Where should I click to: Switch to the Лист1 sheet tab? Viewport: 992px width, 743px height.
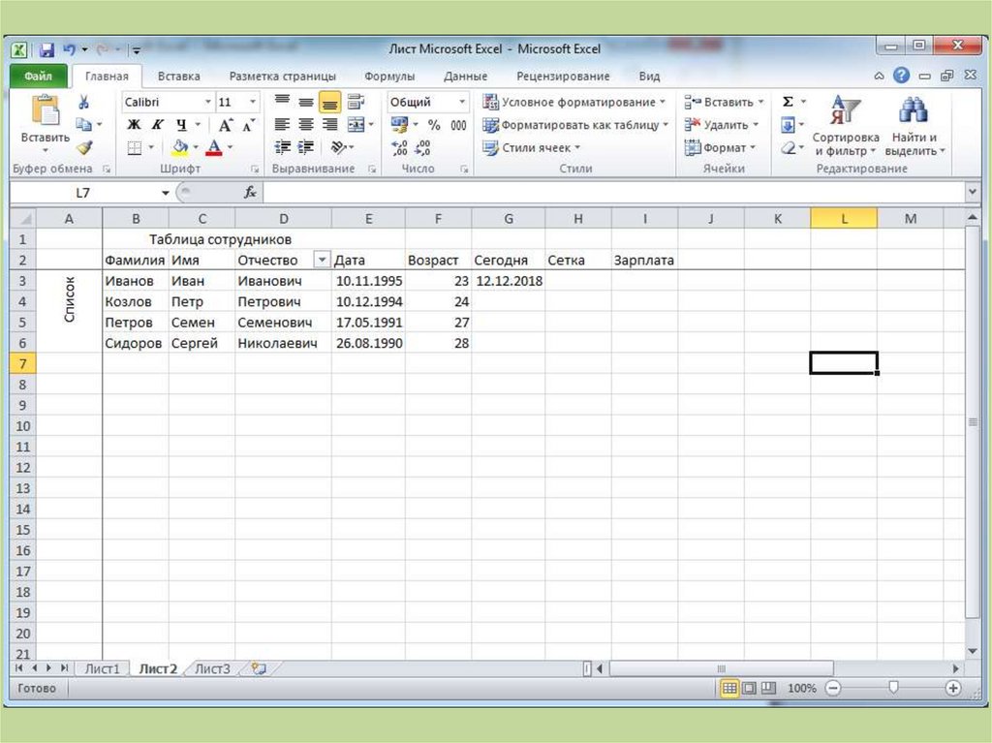(x=103, y=668)
